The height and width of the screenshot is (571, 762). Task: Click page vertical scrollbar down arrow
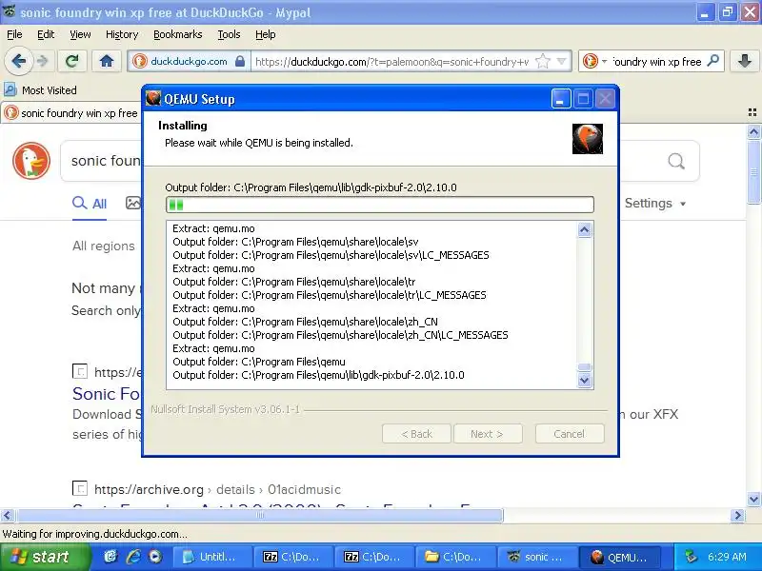pyautogui.click(x=753, y=499)
